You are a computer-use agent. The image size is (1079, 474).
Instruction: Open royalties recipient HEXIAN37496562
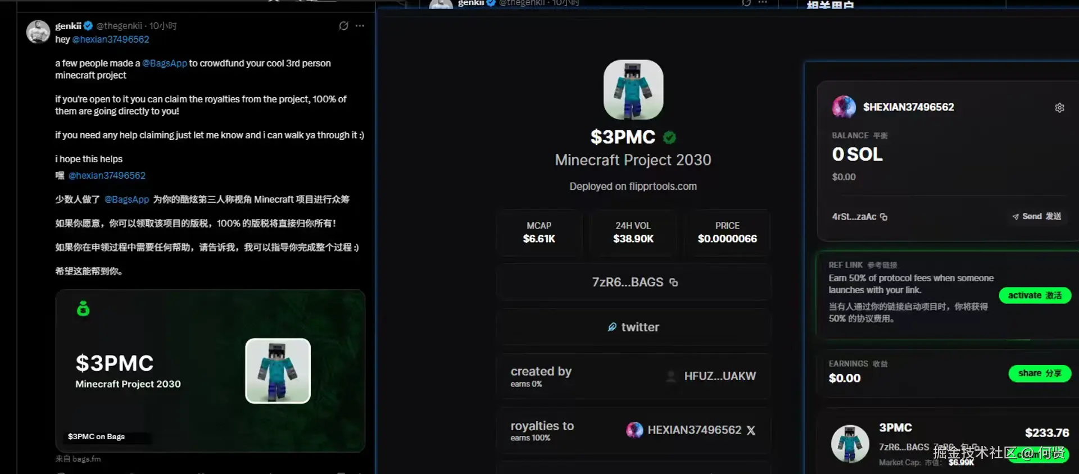(694, 430)
